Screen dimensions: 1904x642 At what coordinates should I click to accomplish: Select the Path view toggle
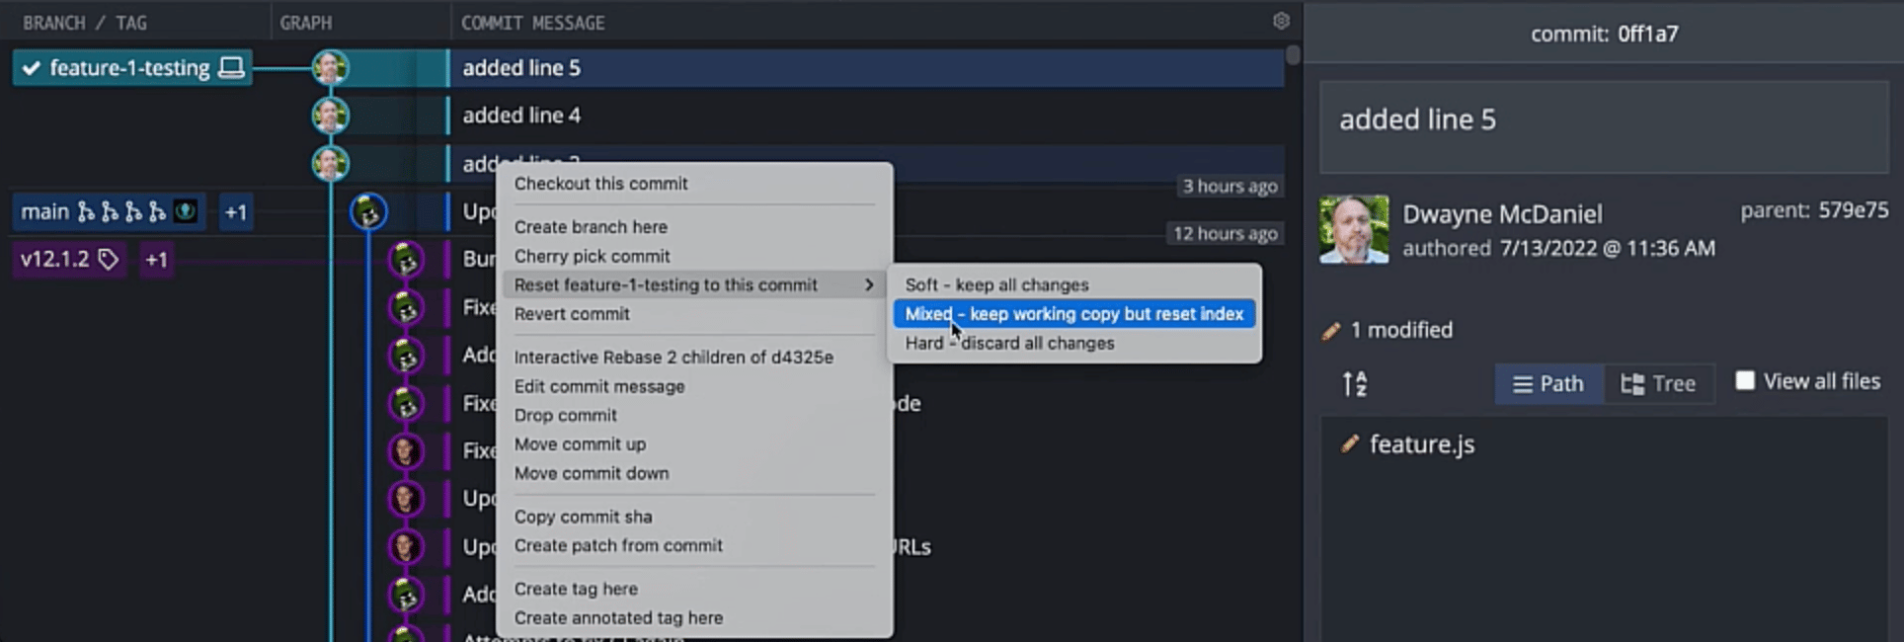point(1547,383)
